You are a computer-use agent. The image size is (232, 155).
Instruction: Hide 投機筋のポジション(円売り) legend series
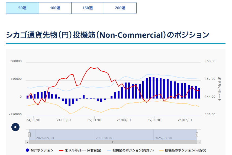coord(183,150)
